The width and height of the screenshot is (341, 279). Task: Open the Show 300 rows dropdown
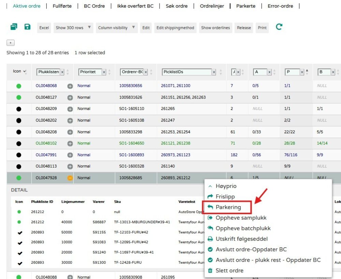tap(73, 28)
